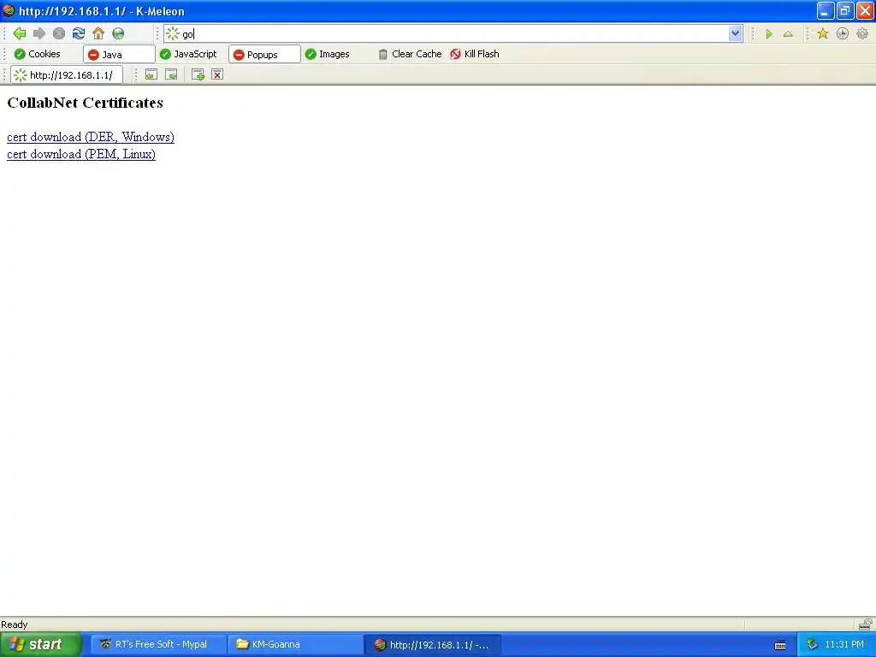Select the http://192.168.1.1/ tab

pyautogui.click(x=67, y=75)
